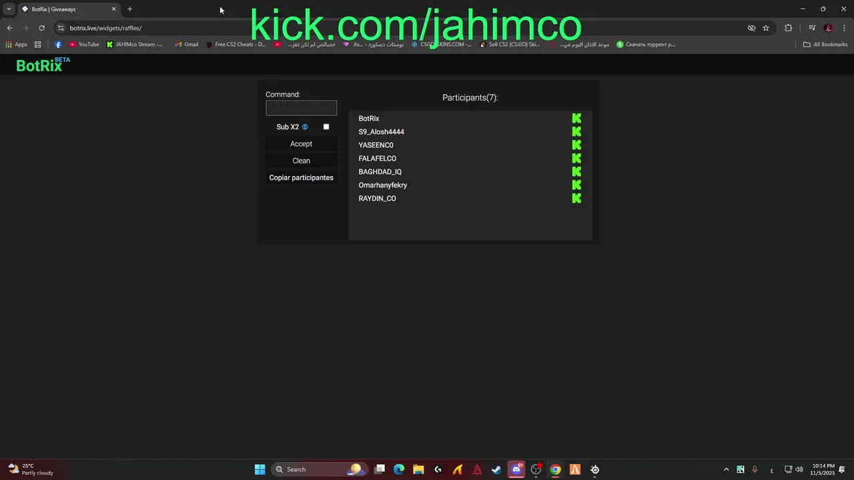Click the Copiar participantes button
Viewport: 854px width, 480px height.
pyautogui.click(x=301, y=177)
